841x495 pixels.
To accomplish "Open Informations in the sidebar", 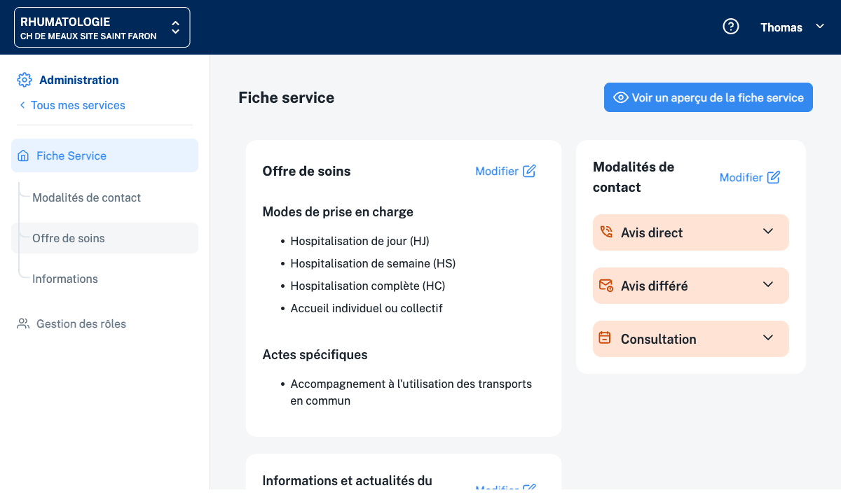I will tap(65, 279).
